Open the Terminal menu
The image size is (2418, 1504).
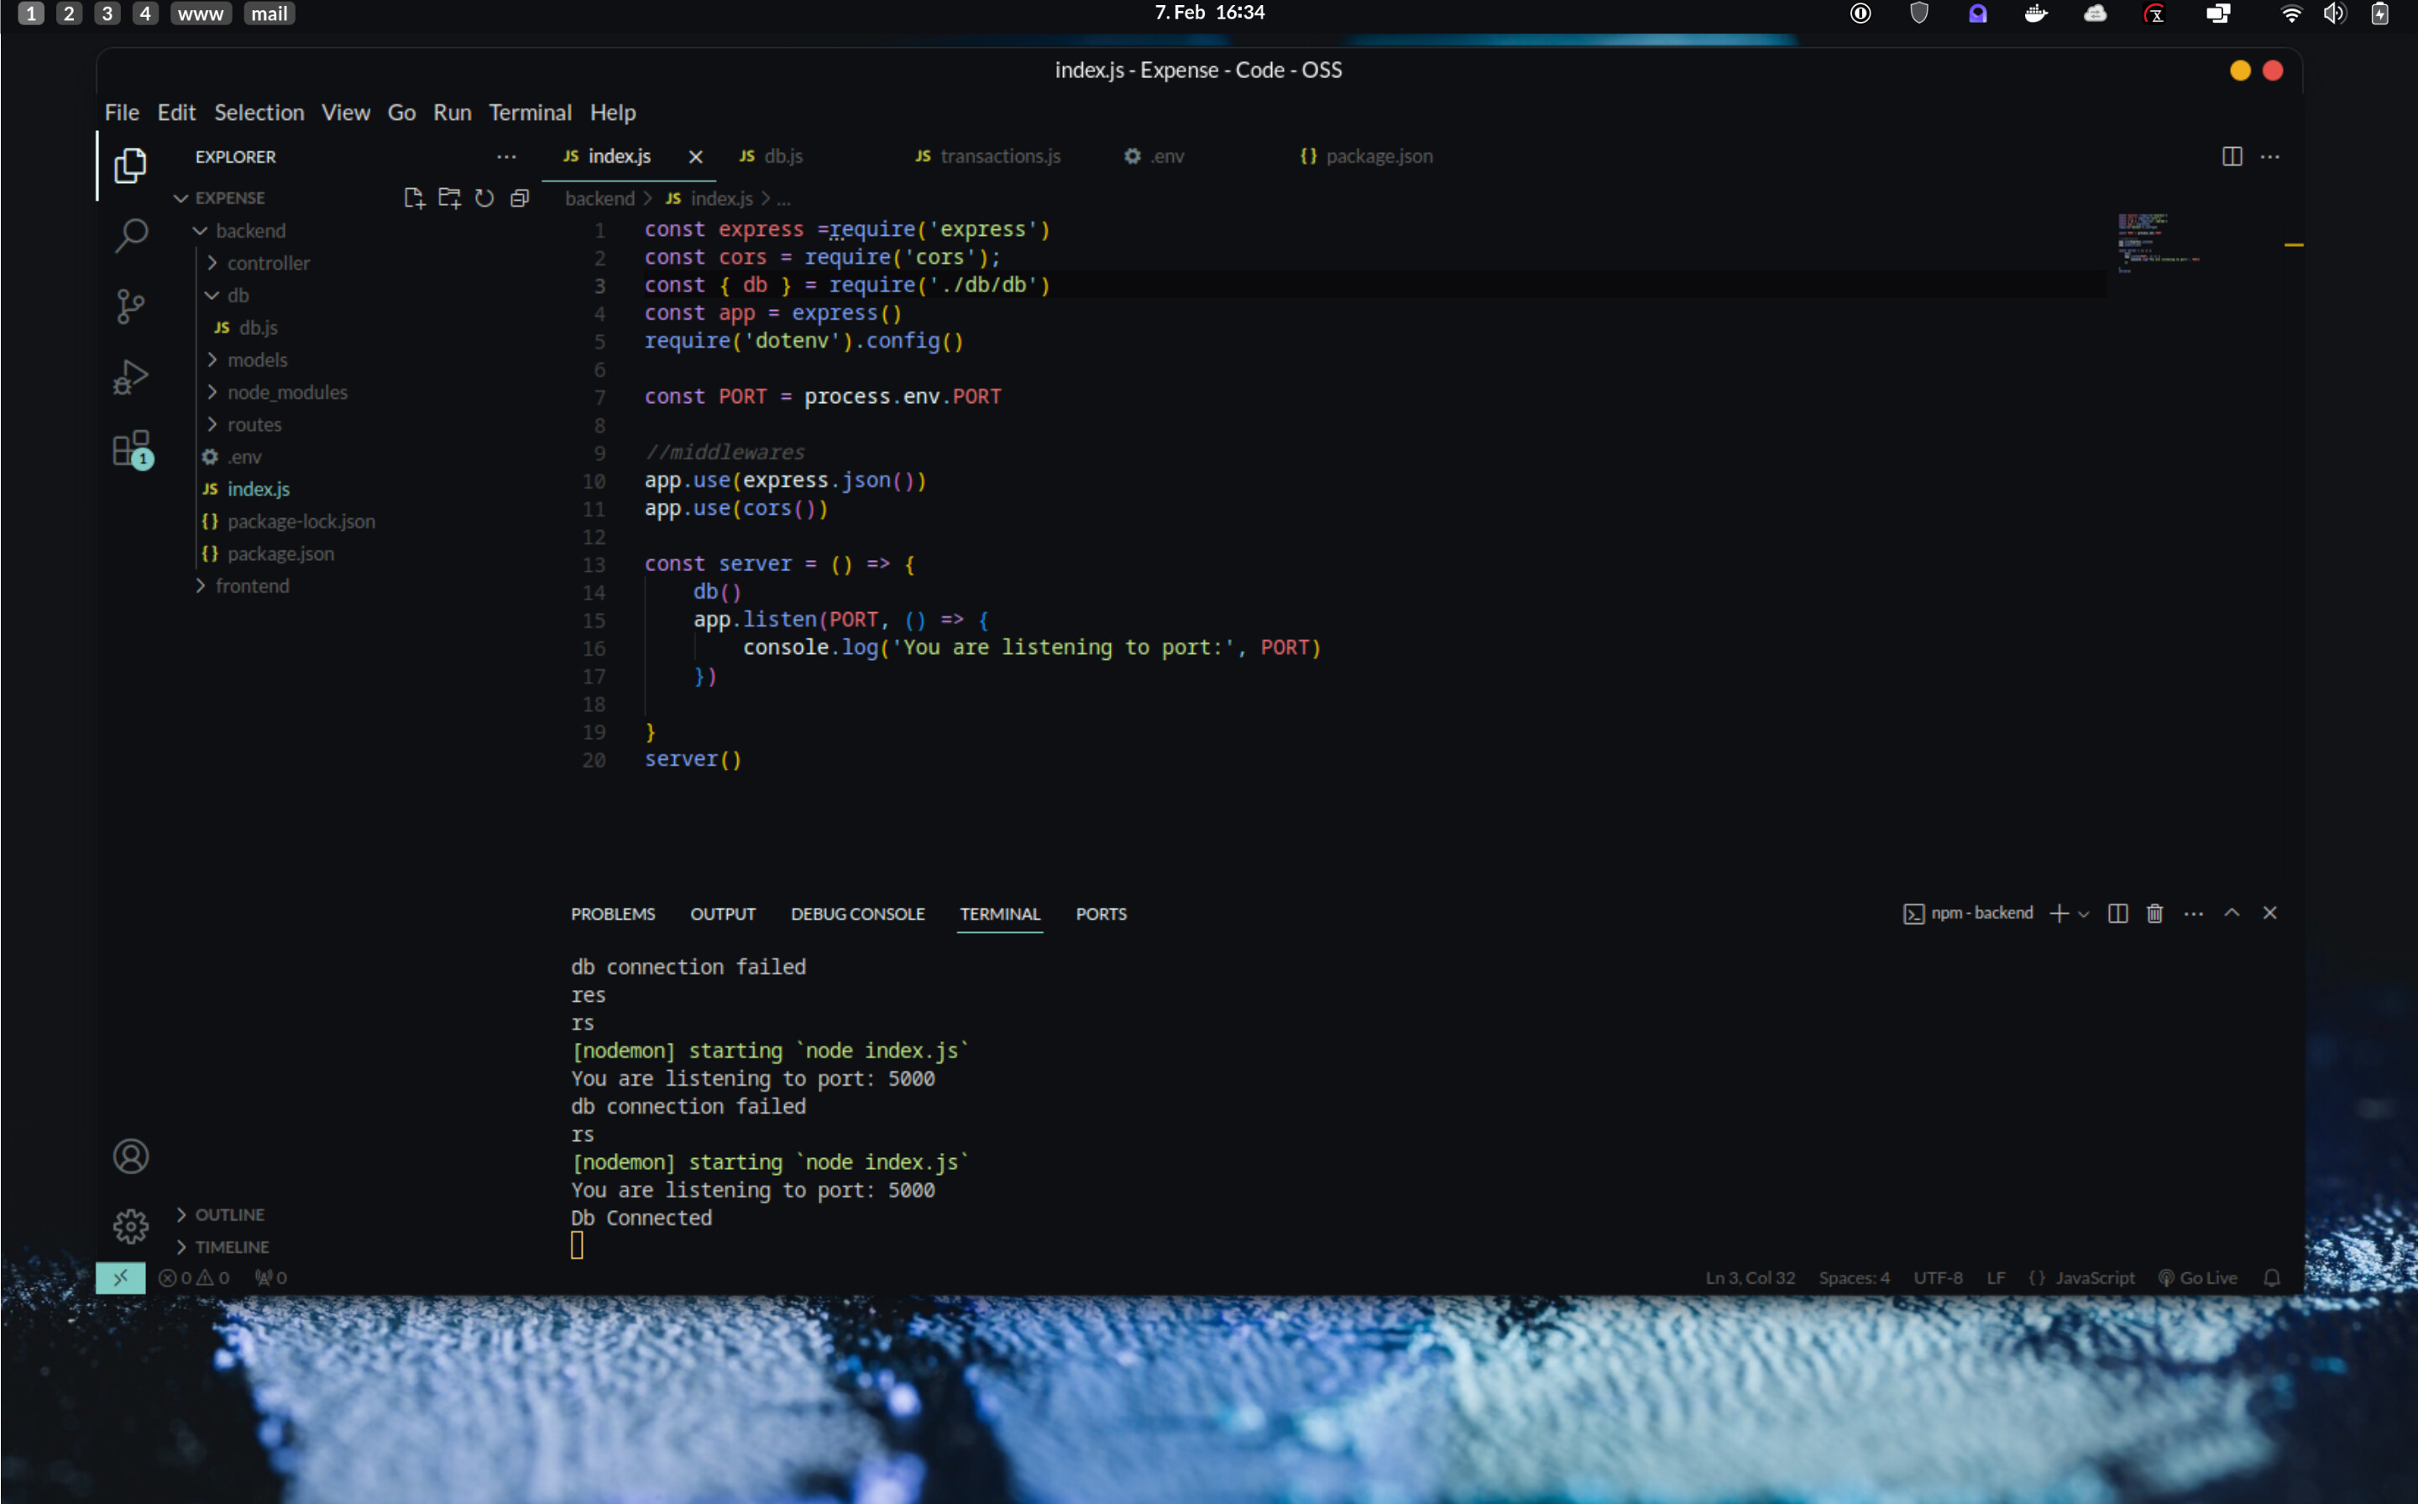pyautogui.click(x=530, y=113)
